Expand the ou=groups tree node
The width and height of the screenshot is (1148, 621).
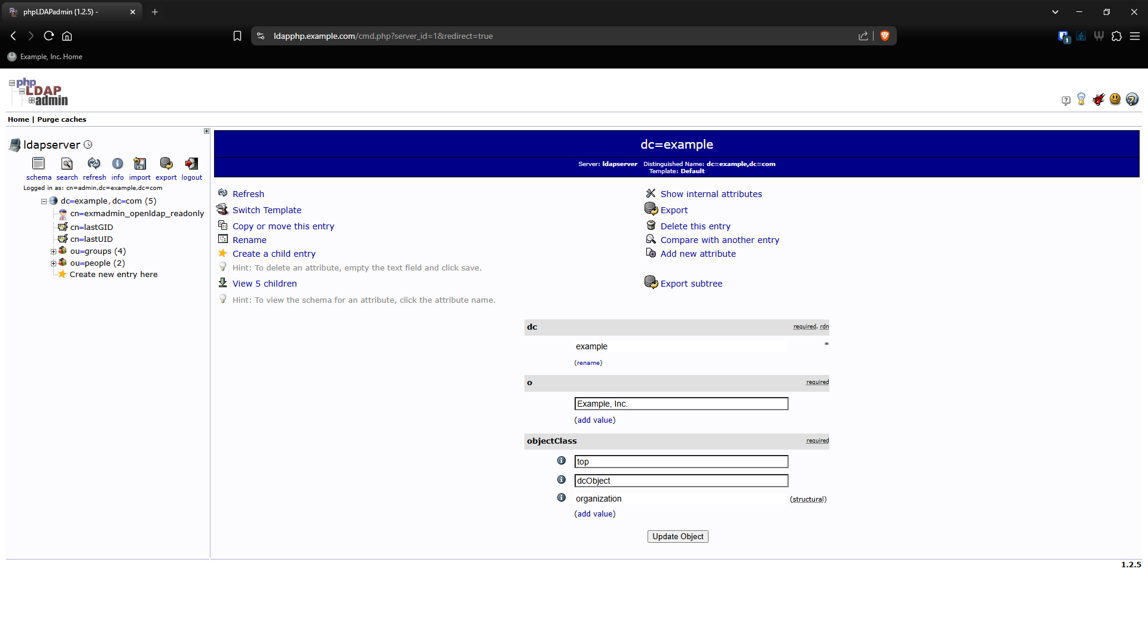pyautogui.click(x=53, y=251)
